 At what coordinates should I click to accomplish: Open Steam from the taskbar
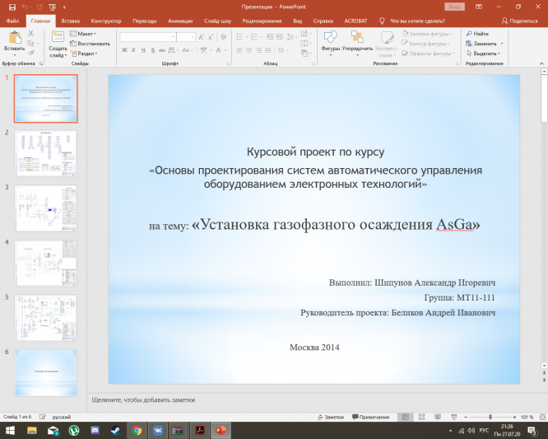click(115, 430)
